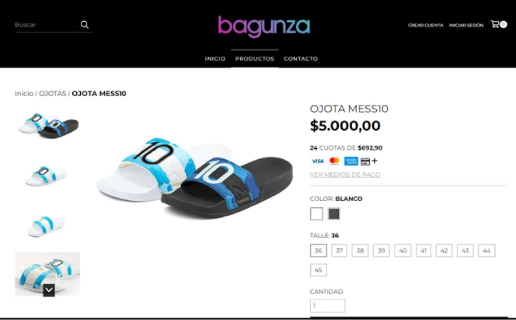Click the INICIAR SESIÓN link
This screenshot has height=320, width=516.
(466, 25)
